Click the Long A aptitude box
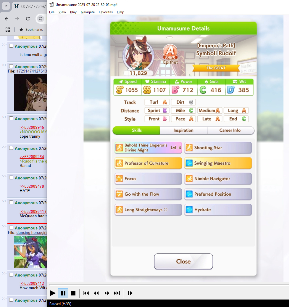The height and width of the screenshot is (307, 289). [x=236, y=110]
